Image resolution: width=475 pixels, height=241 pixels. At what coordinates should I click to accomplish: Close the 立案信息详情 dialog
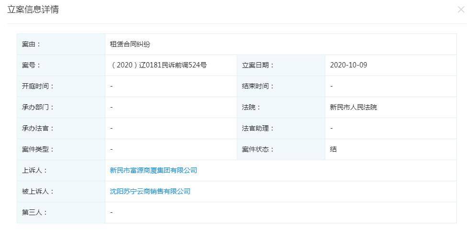pyautogui.click(x=461, y=10)
